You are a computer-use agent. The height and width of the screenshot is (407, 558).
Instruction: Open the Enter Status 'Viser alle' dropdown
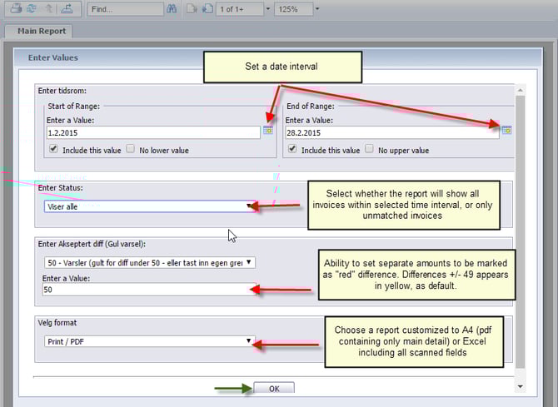[x=150, y=206]
